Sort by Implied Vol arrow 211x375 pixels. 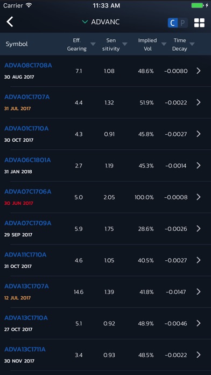point(164,44)
